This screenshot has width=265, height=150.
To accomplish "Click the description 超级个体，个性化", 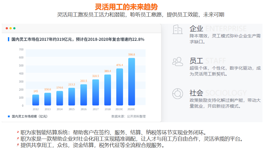I will coord(225,71).
